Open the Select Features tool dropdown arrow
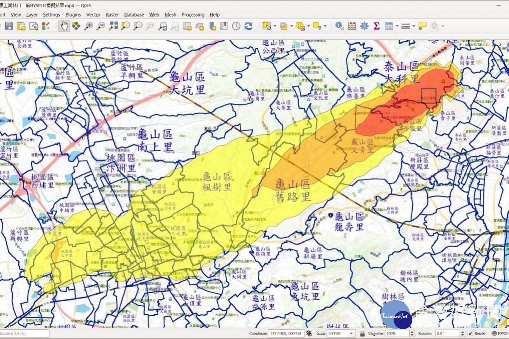This screenshot has width=509, height=339. (274, 26)
